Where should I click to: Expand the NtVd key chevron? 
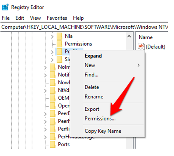[x=45, y=91]
